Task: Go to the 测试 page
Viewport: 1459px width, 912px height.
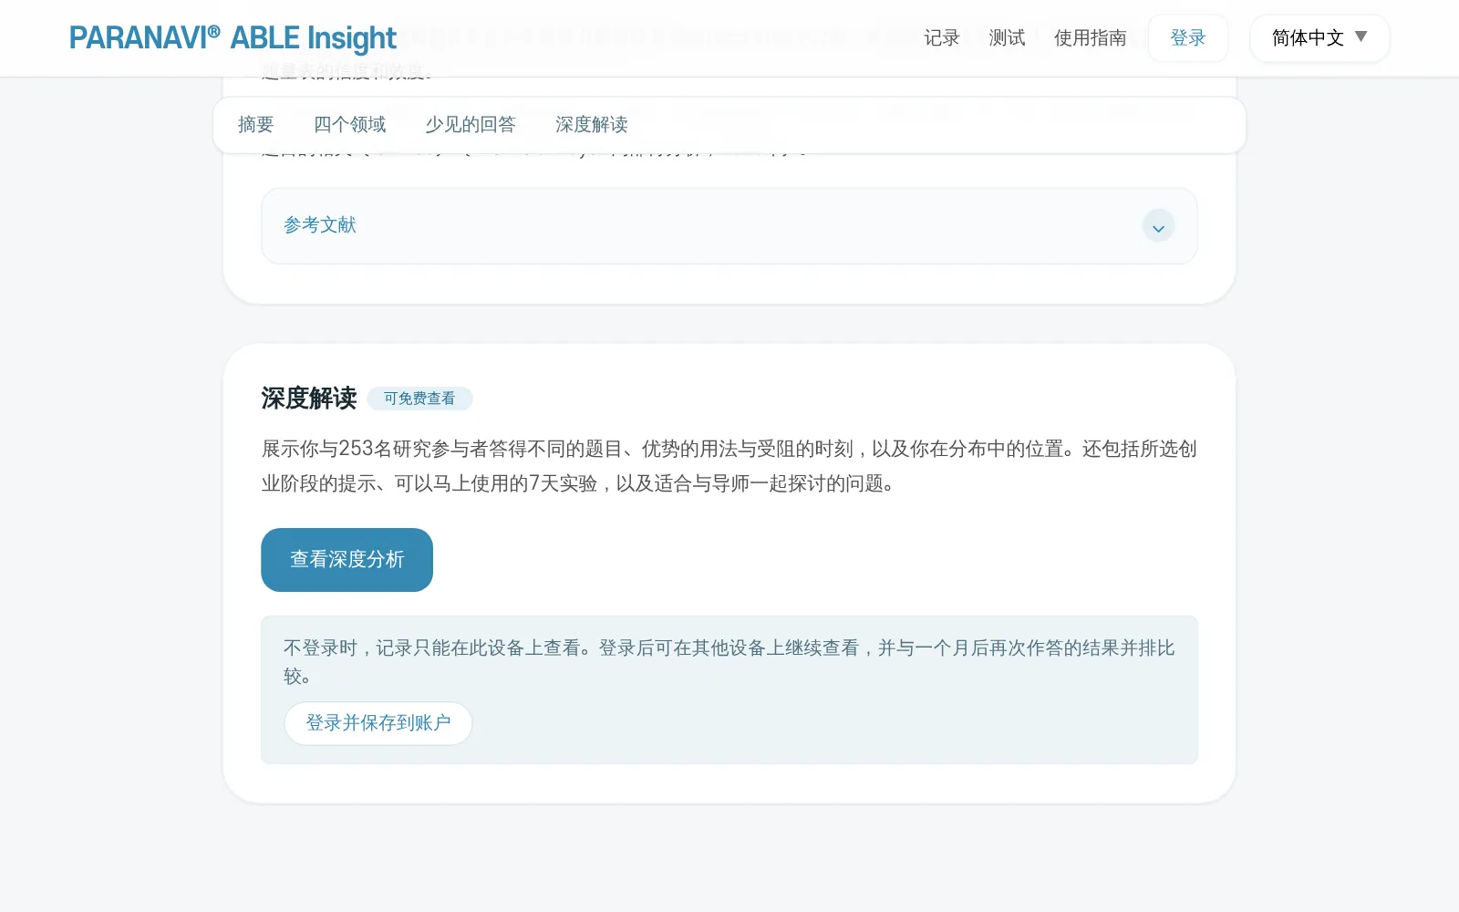Action: point(1007,38)
